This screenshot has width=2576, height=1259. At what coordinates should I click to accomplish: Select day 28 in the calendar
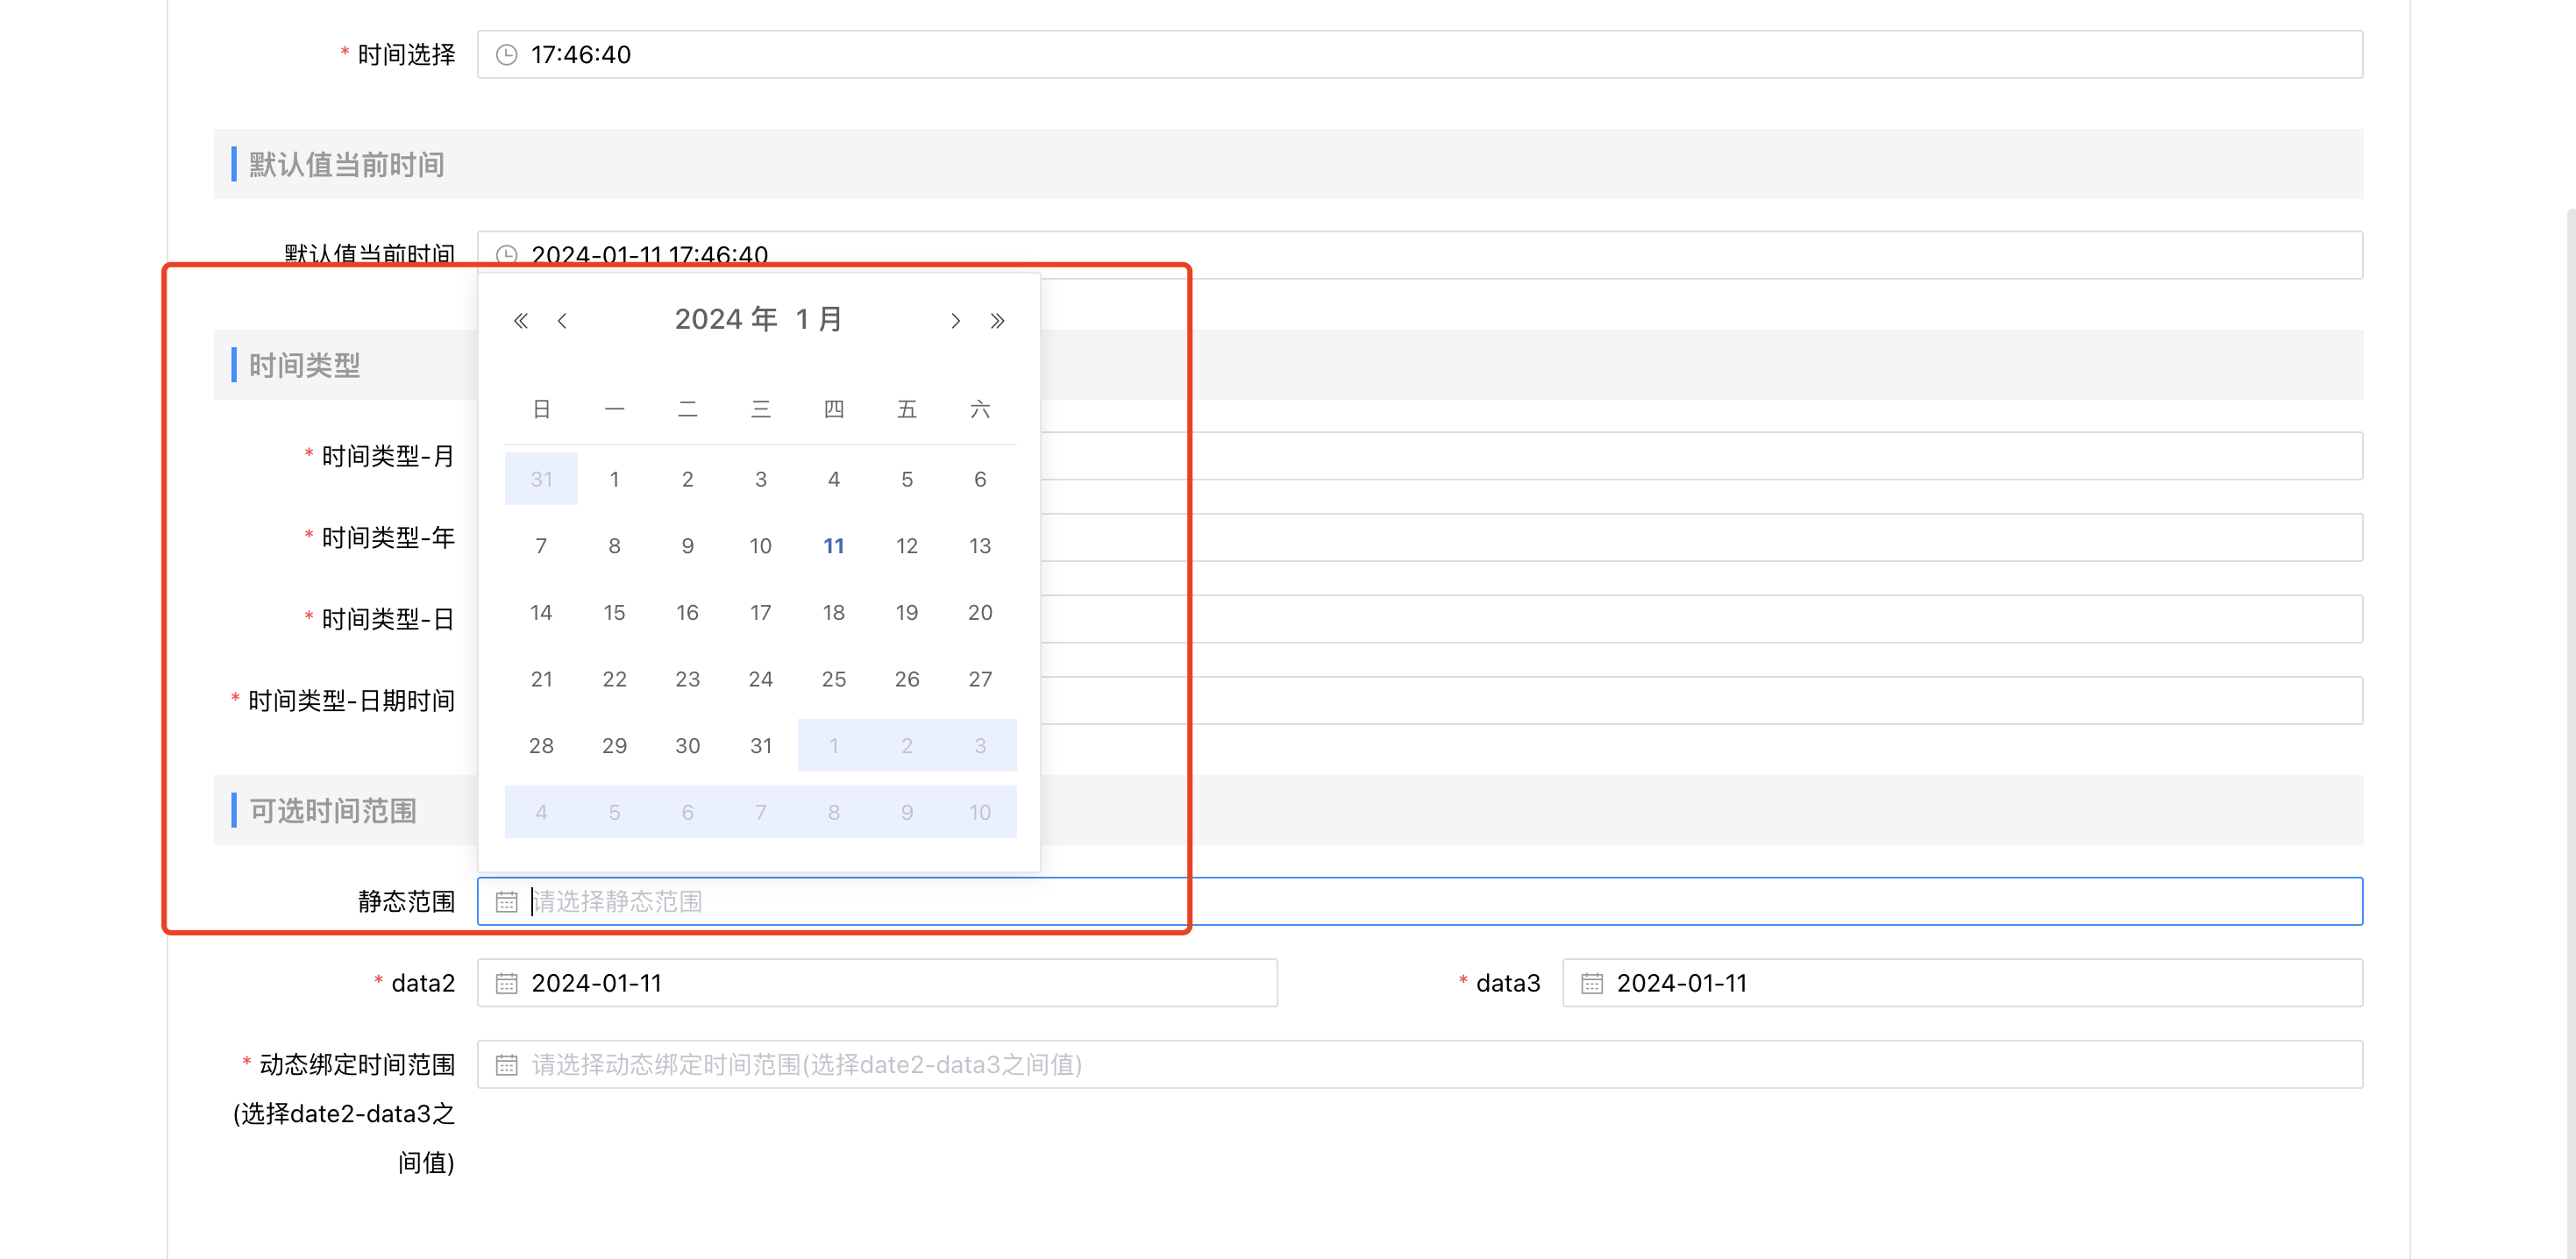tap(541, 746)
